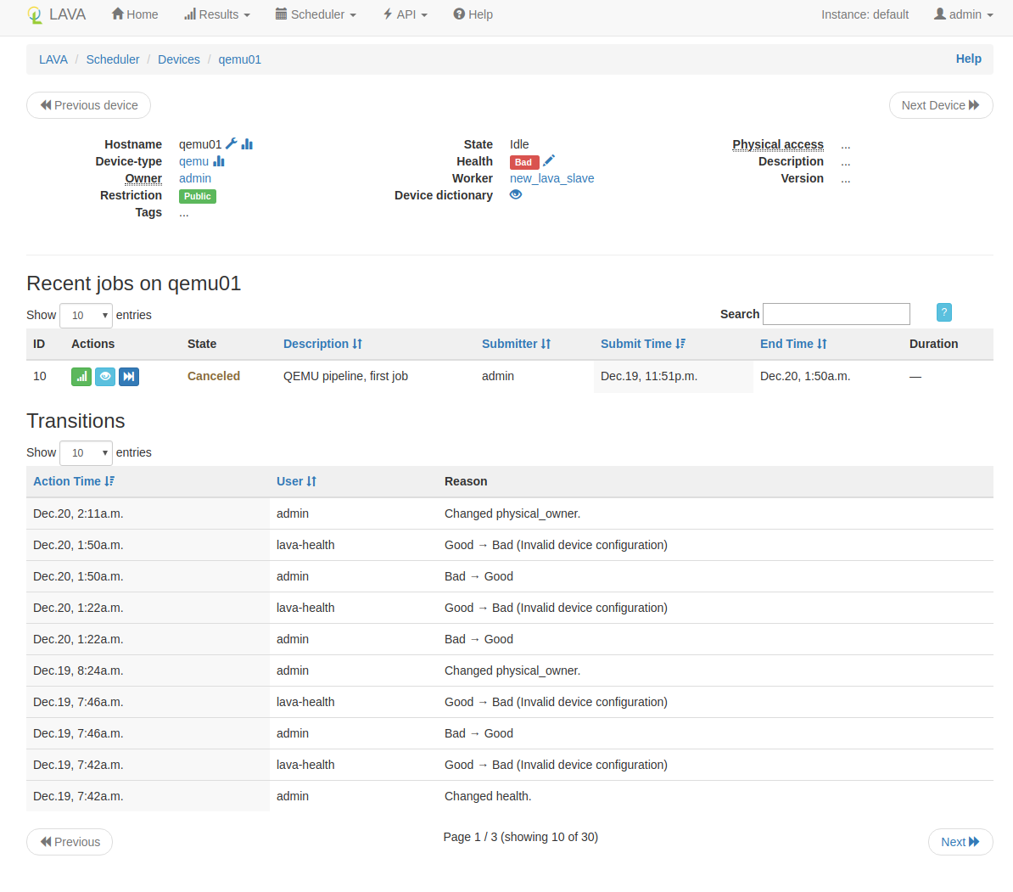Go to the Next Device
The width and height of the screenshot is (1013, 892).
click(940, 105)
